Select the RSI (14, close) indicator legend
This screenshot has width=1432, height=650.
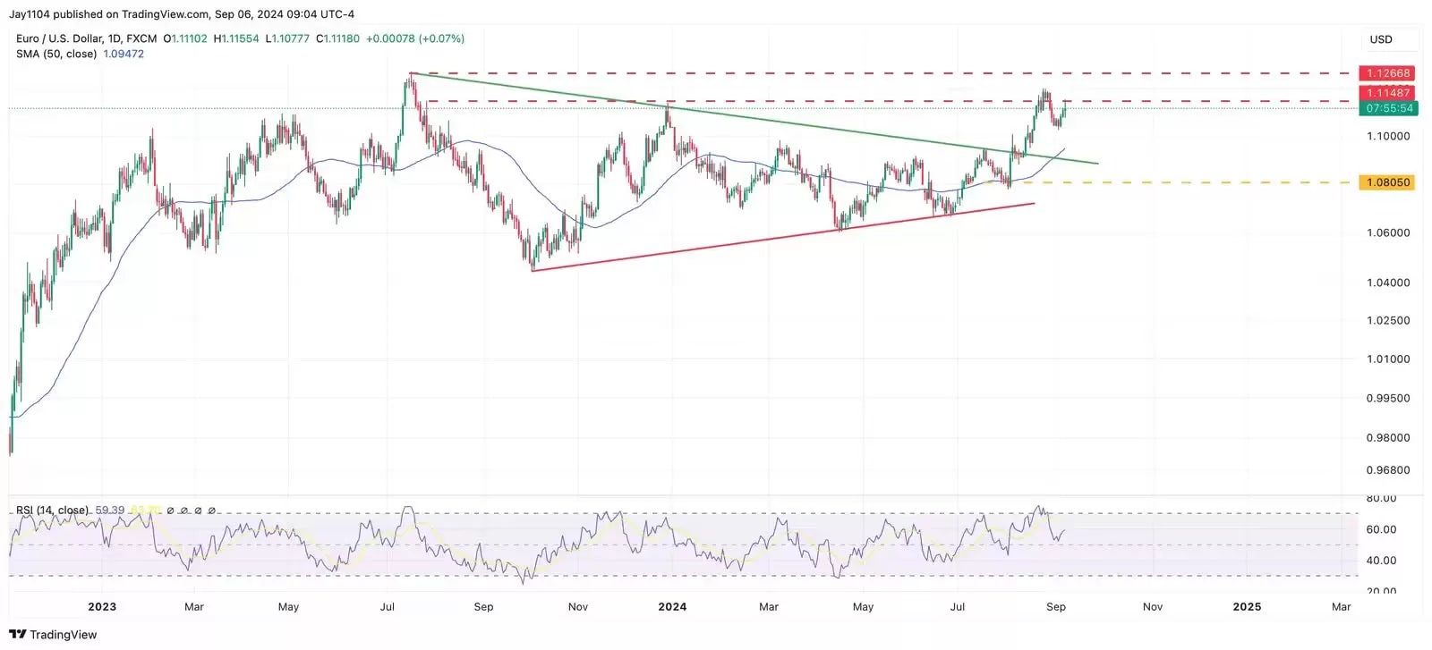point(53,510)
